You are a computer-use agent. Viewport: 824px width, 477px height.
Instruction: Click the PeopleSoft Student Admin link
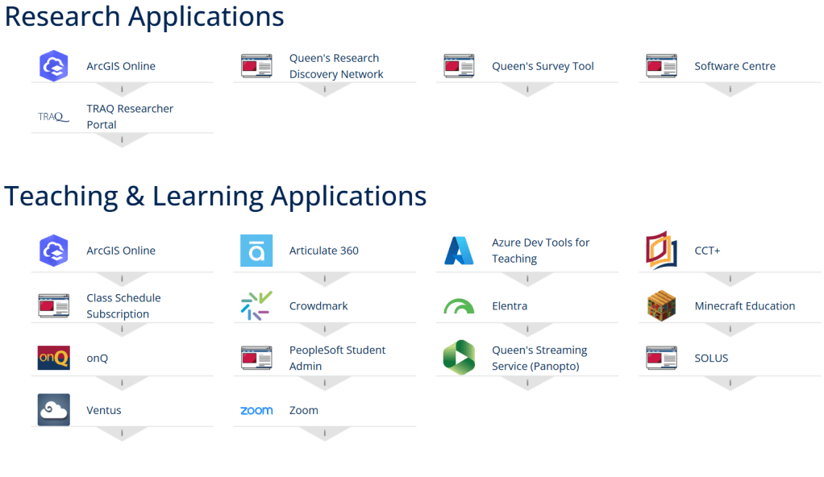point(337,358)
